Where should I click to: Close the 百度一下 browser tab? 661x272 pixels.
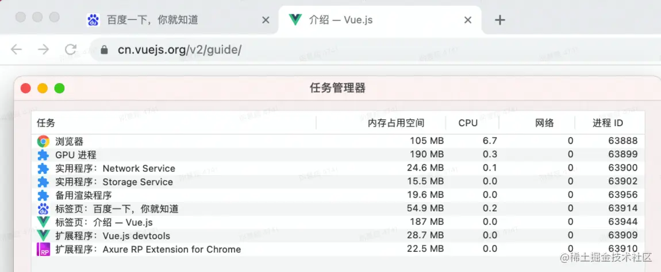point(266,20)
